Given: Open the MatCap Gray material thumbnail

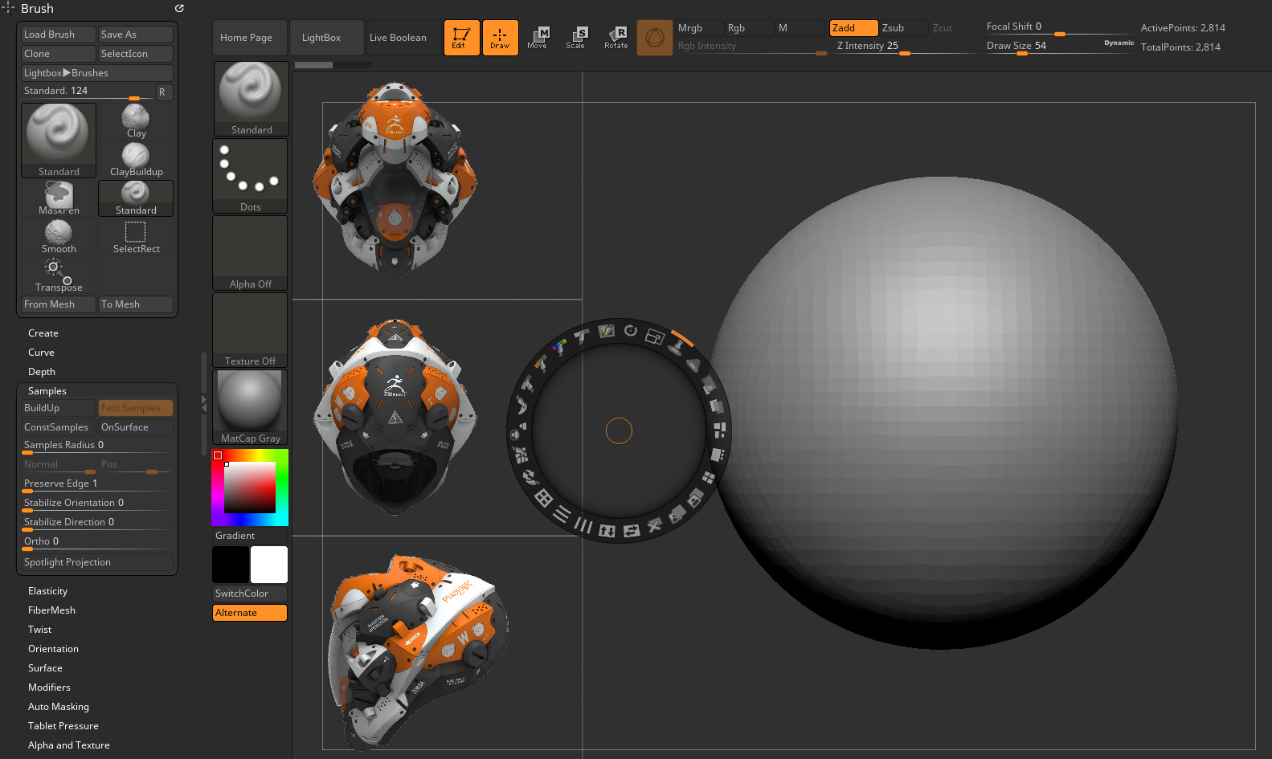Looking at the screenshot, I should click(250, 407).
